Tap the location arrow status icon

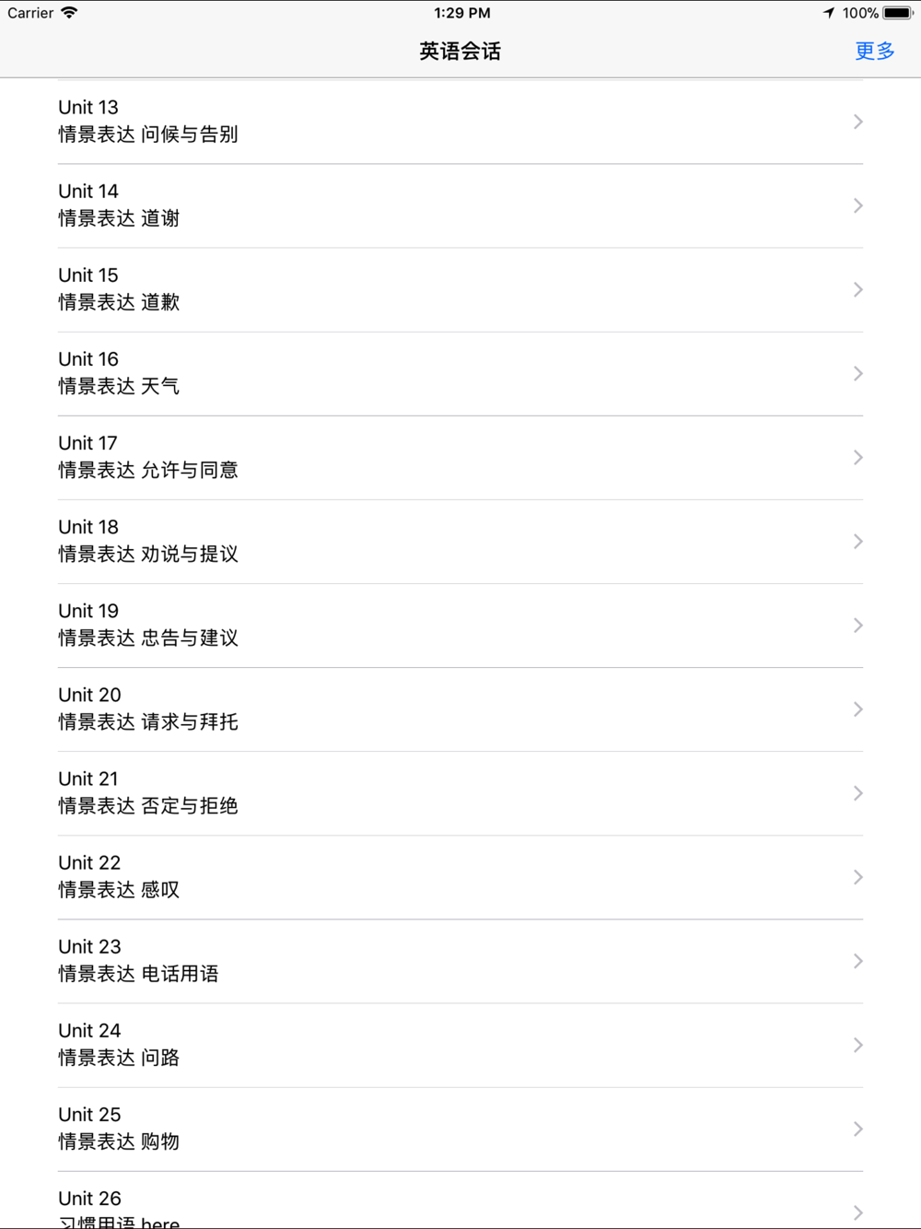coord(829,13)
